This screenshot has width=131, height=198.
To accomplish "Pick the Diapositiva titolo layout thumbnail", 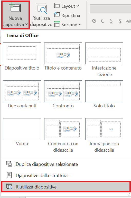I will tap(22, 53).
